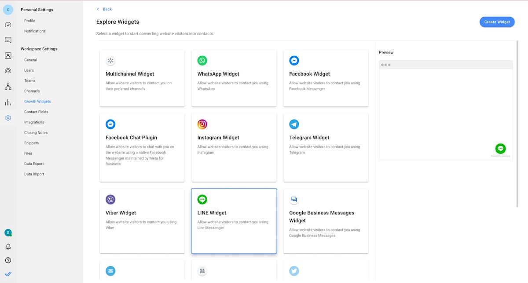Open Files settings
This screenshot has height=283, width=528.
tap(28, 153)
